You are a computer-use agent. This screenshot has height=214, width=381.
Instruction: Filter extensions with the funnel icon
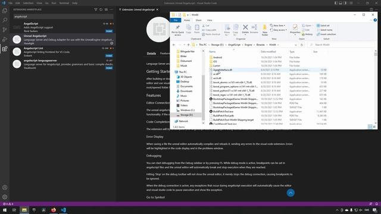coord(96,10)
